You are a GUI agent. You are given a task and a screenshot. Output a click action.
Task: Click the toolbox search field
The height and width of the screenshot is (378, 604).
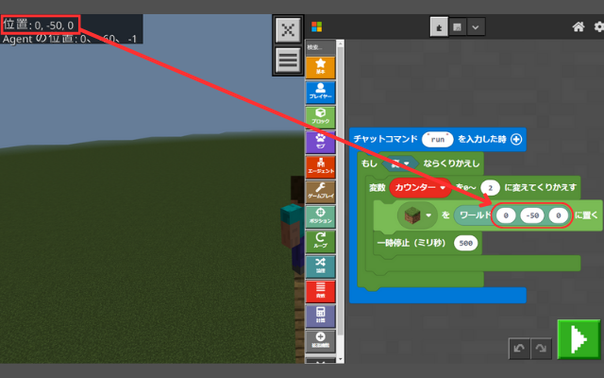tap(320, 47)
